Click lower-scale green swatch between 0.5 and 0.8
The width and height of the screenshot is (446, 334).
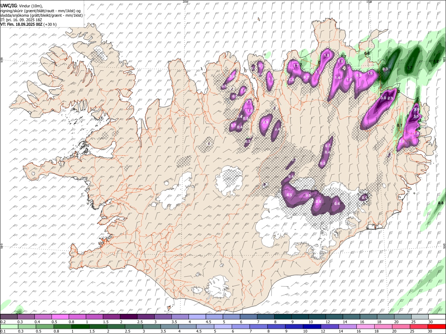point(45,326)
